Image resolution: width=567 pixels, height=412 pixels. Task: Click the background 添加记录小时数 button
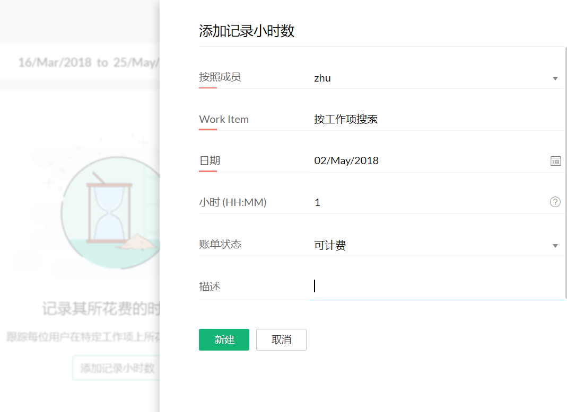117,368
